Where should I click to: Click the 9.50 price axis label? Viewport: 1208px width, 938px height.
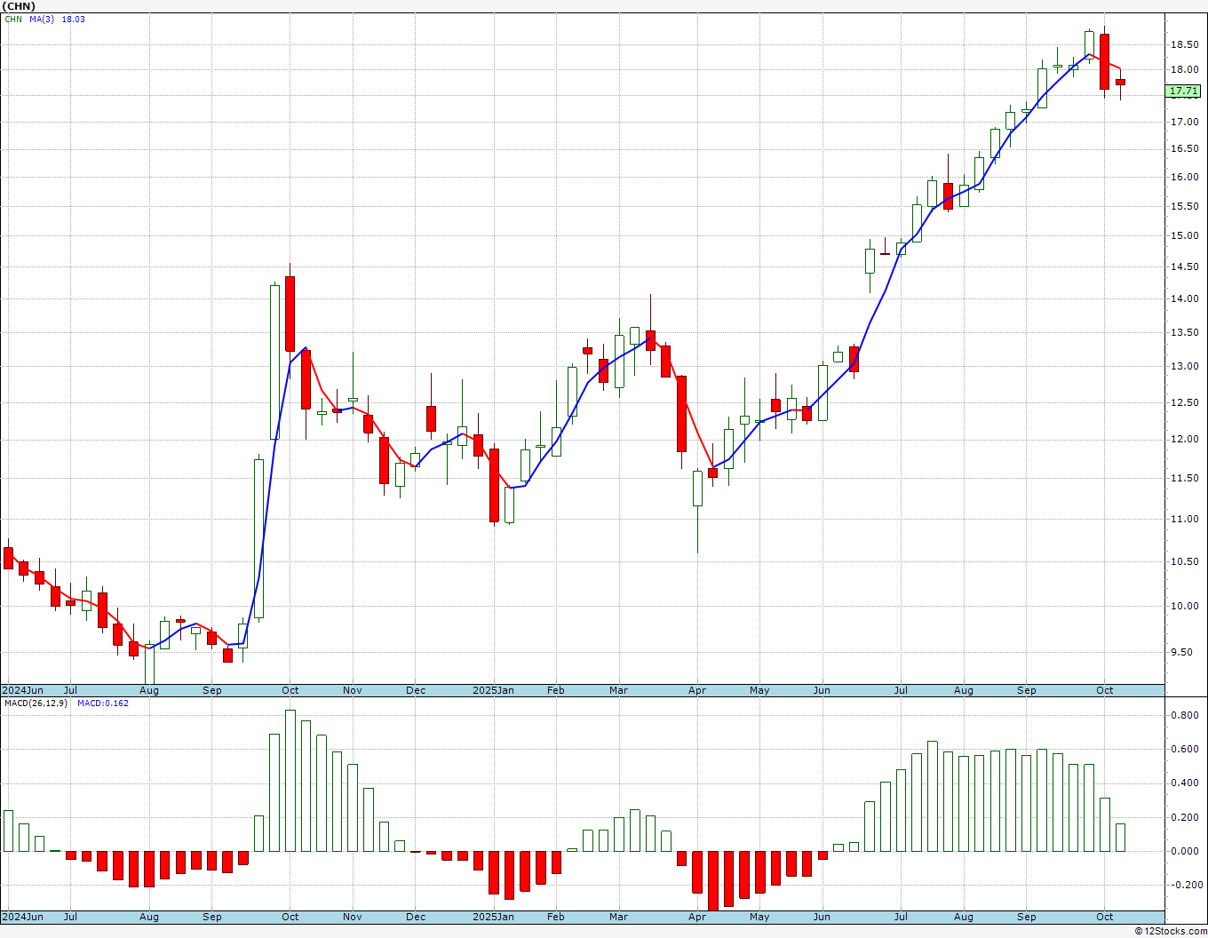point(1183,652)
